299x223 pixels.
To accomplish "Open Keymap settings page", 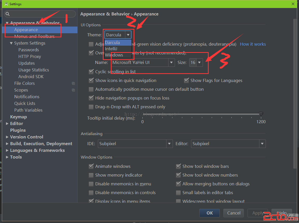I will [18, 117].
